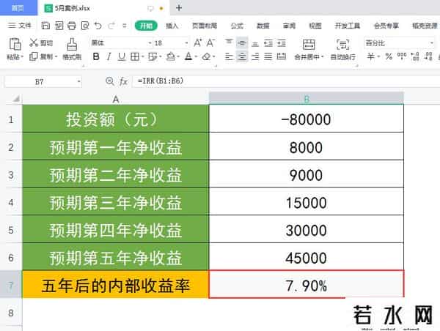440x331 pixels.
Task: Switch to the Page Layout ribbon tab
Action: pyautogui.click(x=204, y=25)
